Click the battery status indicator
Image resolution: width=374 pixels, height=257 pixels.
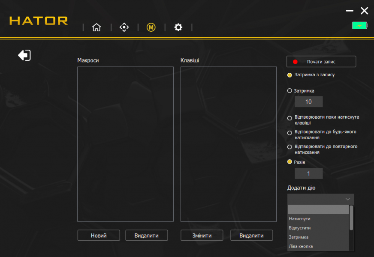[x=359, y=25]
